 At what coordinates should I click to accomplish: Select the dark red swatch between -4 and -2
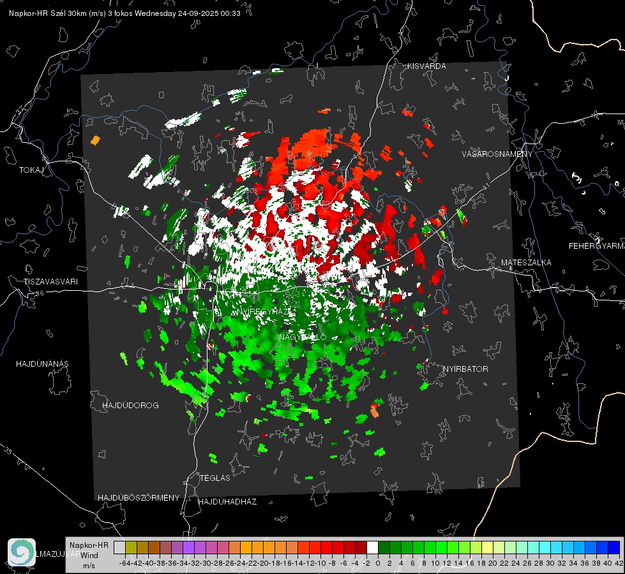point(361,547)
